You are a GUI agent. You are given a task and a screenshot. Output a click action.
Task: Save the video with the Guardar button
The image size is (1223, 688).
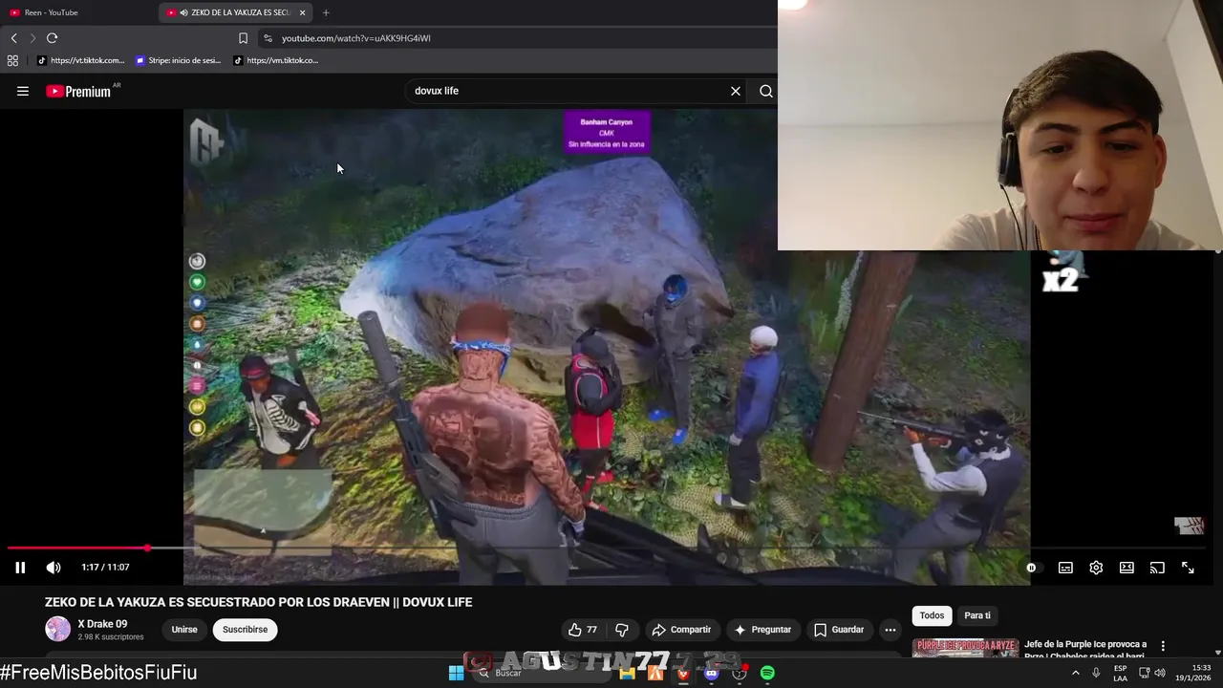[839, 630]
